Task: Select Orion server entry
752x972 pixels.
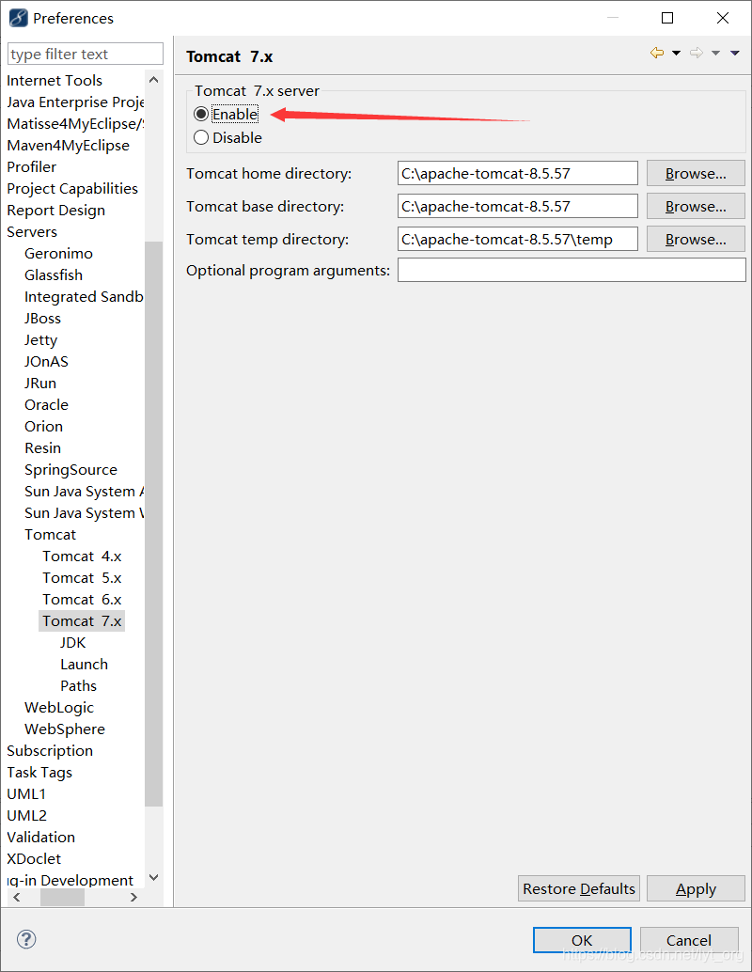Action: (x=43, y=427)
